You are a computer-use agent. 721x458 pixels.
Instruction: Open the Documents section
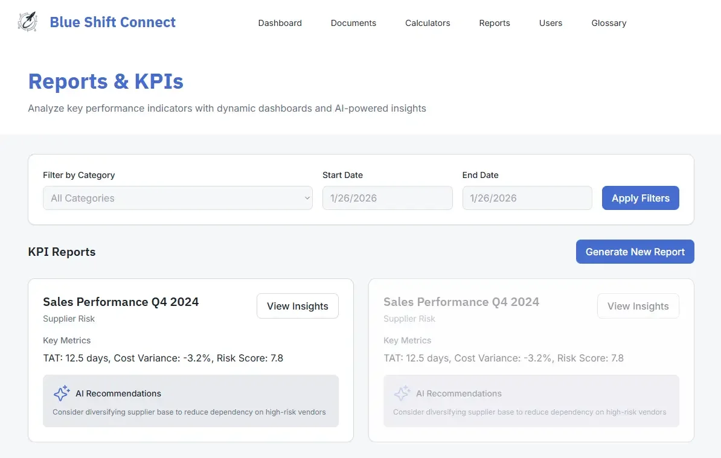[x=353, y=23]
